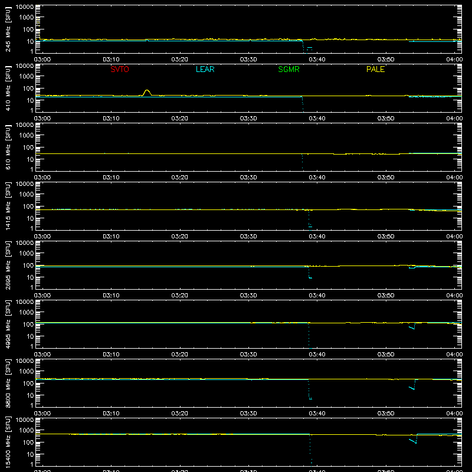Select the 245 MHz [SFU] axis title
The width and height of the screenshot is (472, 472).
point(8,29)
